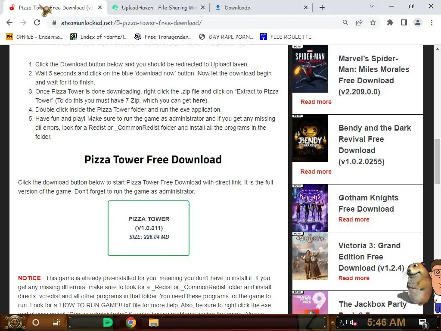Close the UploadHaven tab
The image size is (441, 331).
203,8
